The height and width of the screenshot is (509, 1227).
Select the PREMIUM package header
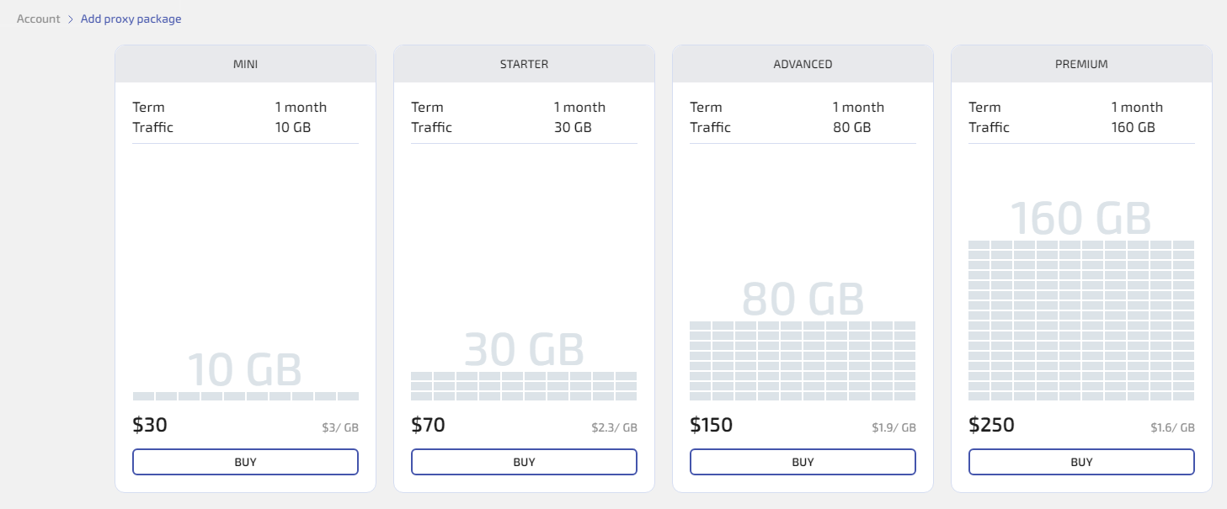(1081, 64)
